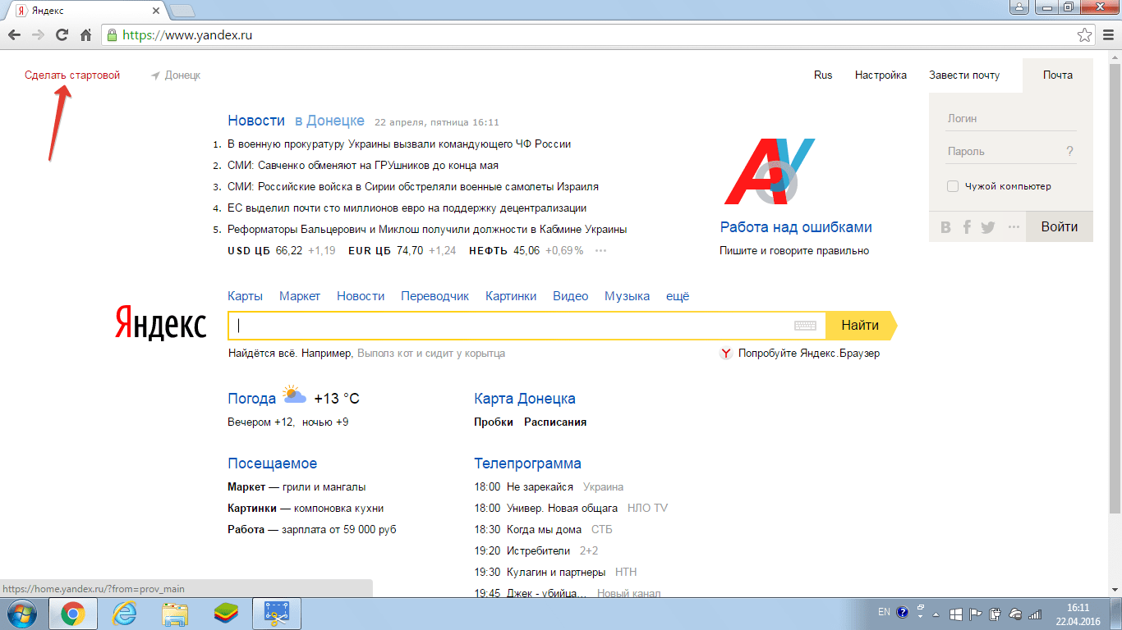Click the Найти search button
This screenshot has width=1122, height=630.
[x=861, y=326]
